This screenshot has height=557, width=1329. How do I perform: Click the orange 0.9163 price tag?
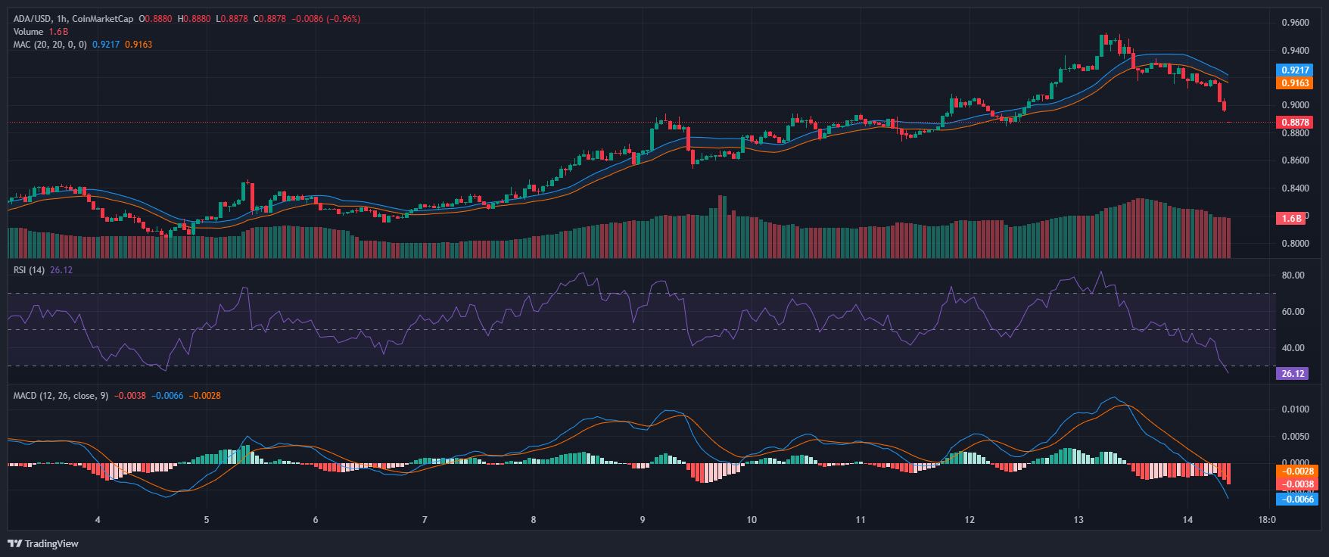click(x=1294, y=83)
